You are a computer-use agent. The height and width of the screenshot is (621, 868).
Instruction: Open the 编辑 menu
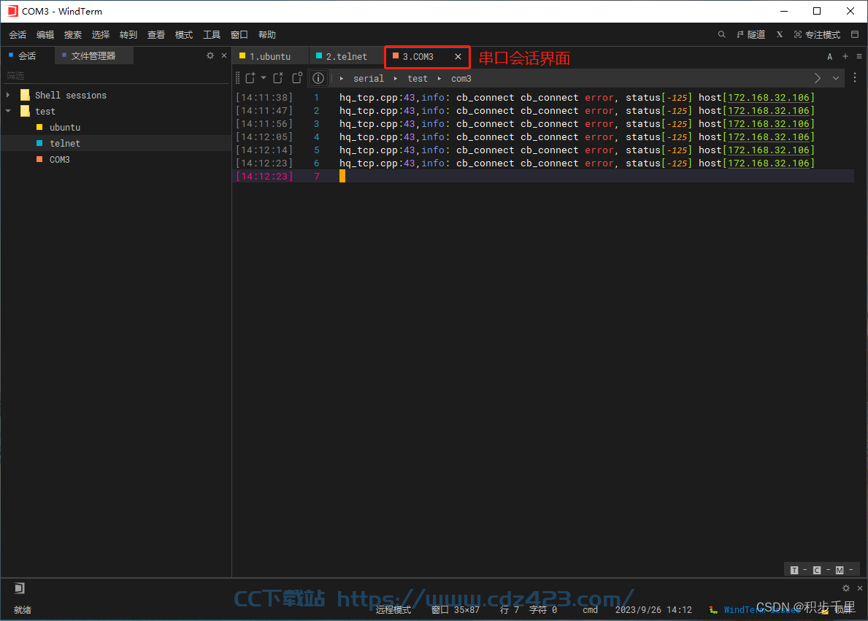pyautogui.click(x=45, y=34)
